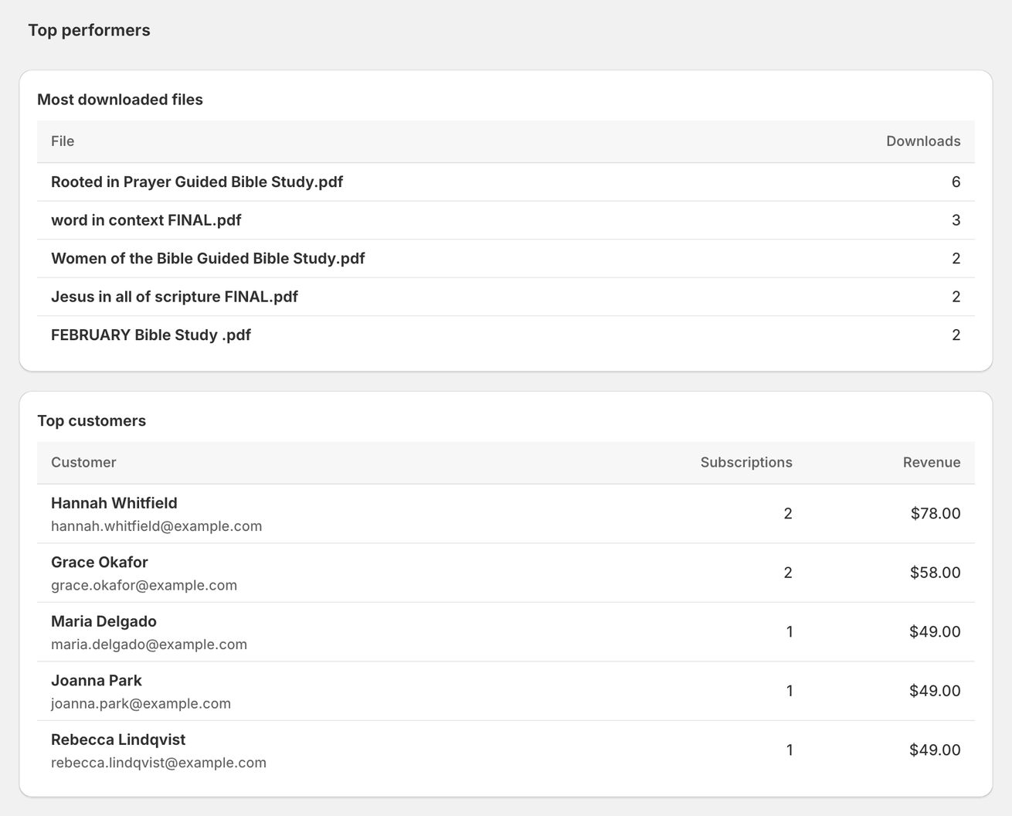Click the "File" column header
1012x816 pixels.
(x=63, y=141)
